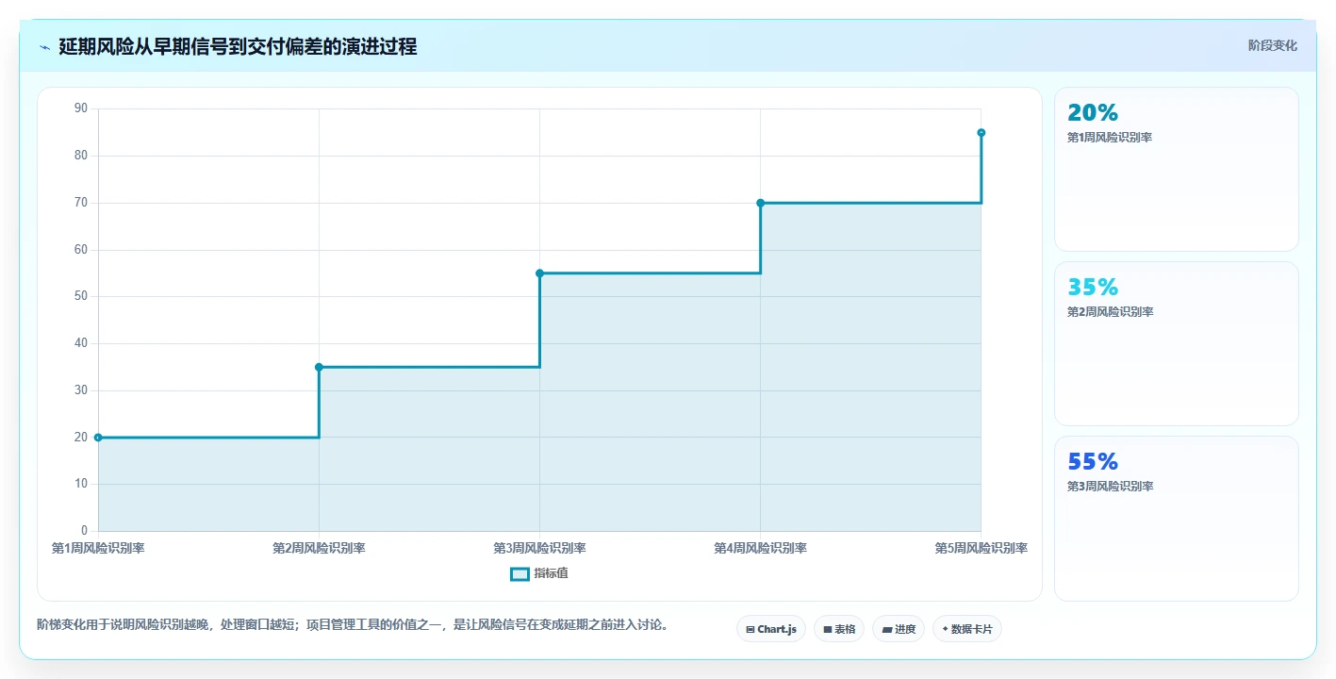1336x679 pixels.
Task: Open the 35% 第2周风险识别率 card
Action: 1176,344
